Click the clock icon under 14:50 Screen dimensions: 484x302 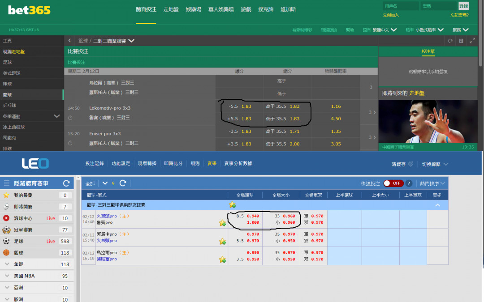point(70,118)
